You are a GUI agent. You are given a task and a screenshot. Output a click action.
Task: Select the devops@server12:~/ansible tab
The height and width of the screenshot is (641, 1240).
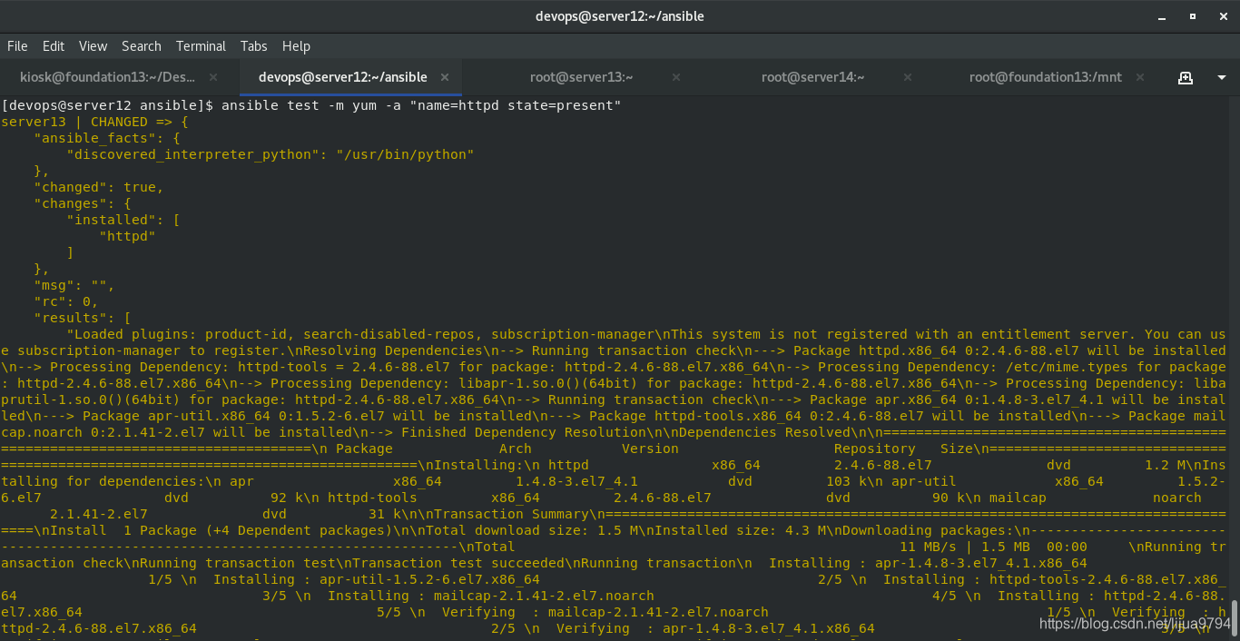coord(351,77)
